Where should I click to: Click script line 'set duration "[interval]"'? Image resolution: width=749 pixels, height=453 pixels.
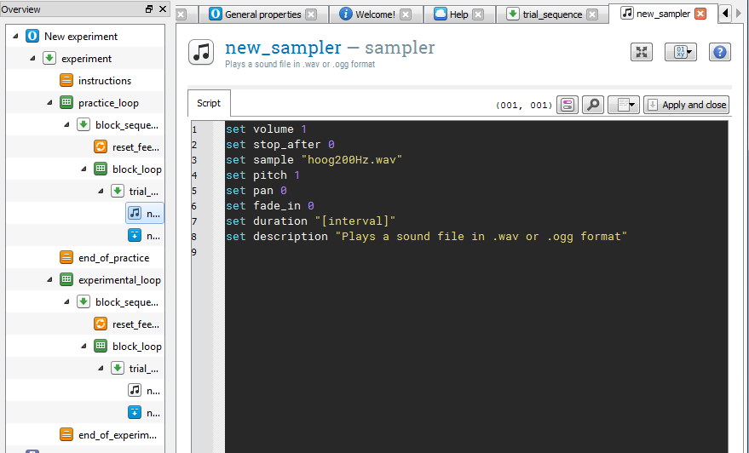(x=310, y=221)
